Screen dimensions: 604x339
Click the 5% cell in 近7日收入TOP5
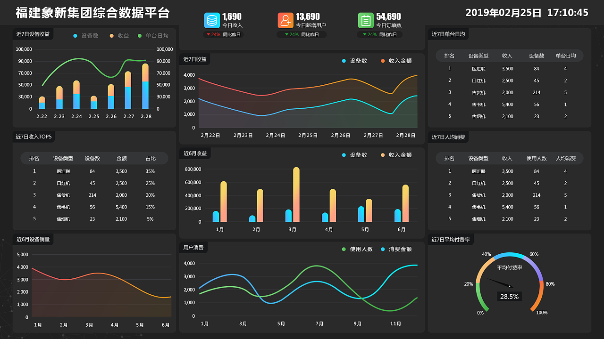[150, 219]
